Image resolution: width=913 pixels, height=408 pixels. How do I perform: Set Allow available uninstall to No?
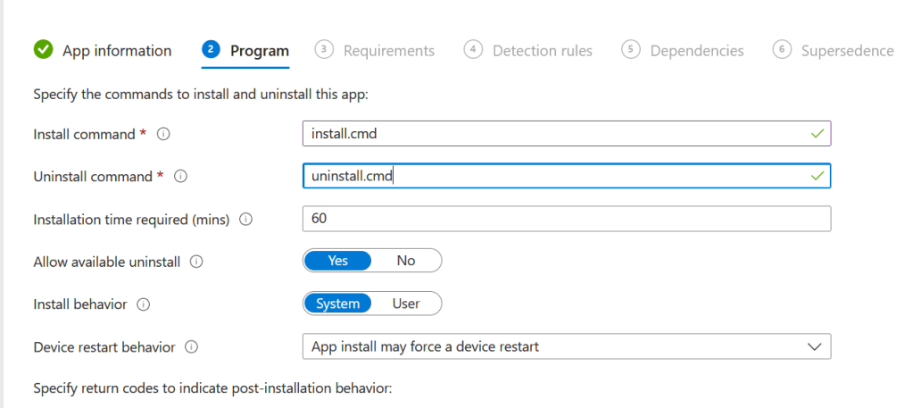coord(406,261)
